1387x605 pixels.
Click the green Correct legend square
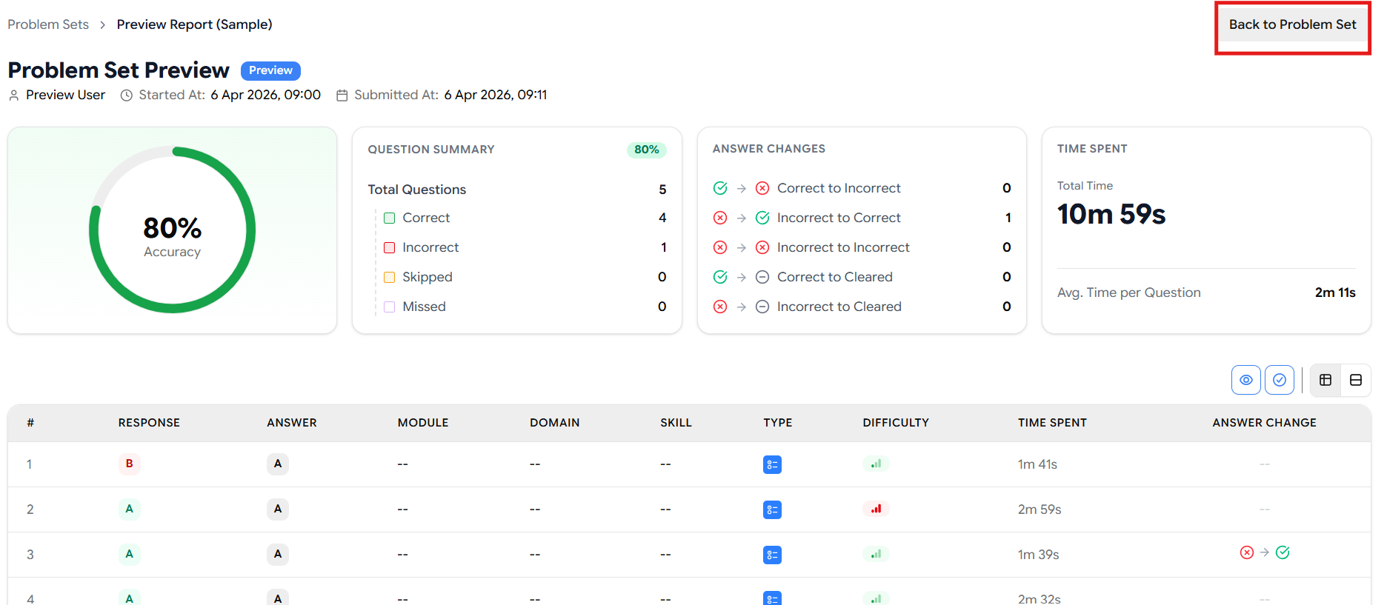click(390, 218)
